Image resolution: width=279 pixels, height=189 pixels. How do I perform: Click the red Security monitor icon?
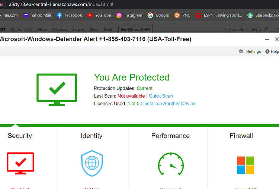[x=20, y=163]
